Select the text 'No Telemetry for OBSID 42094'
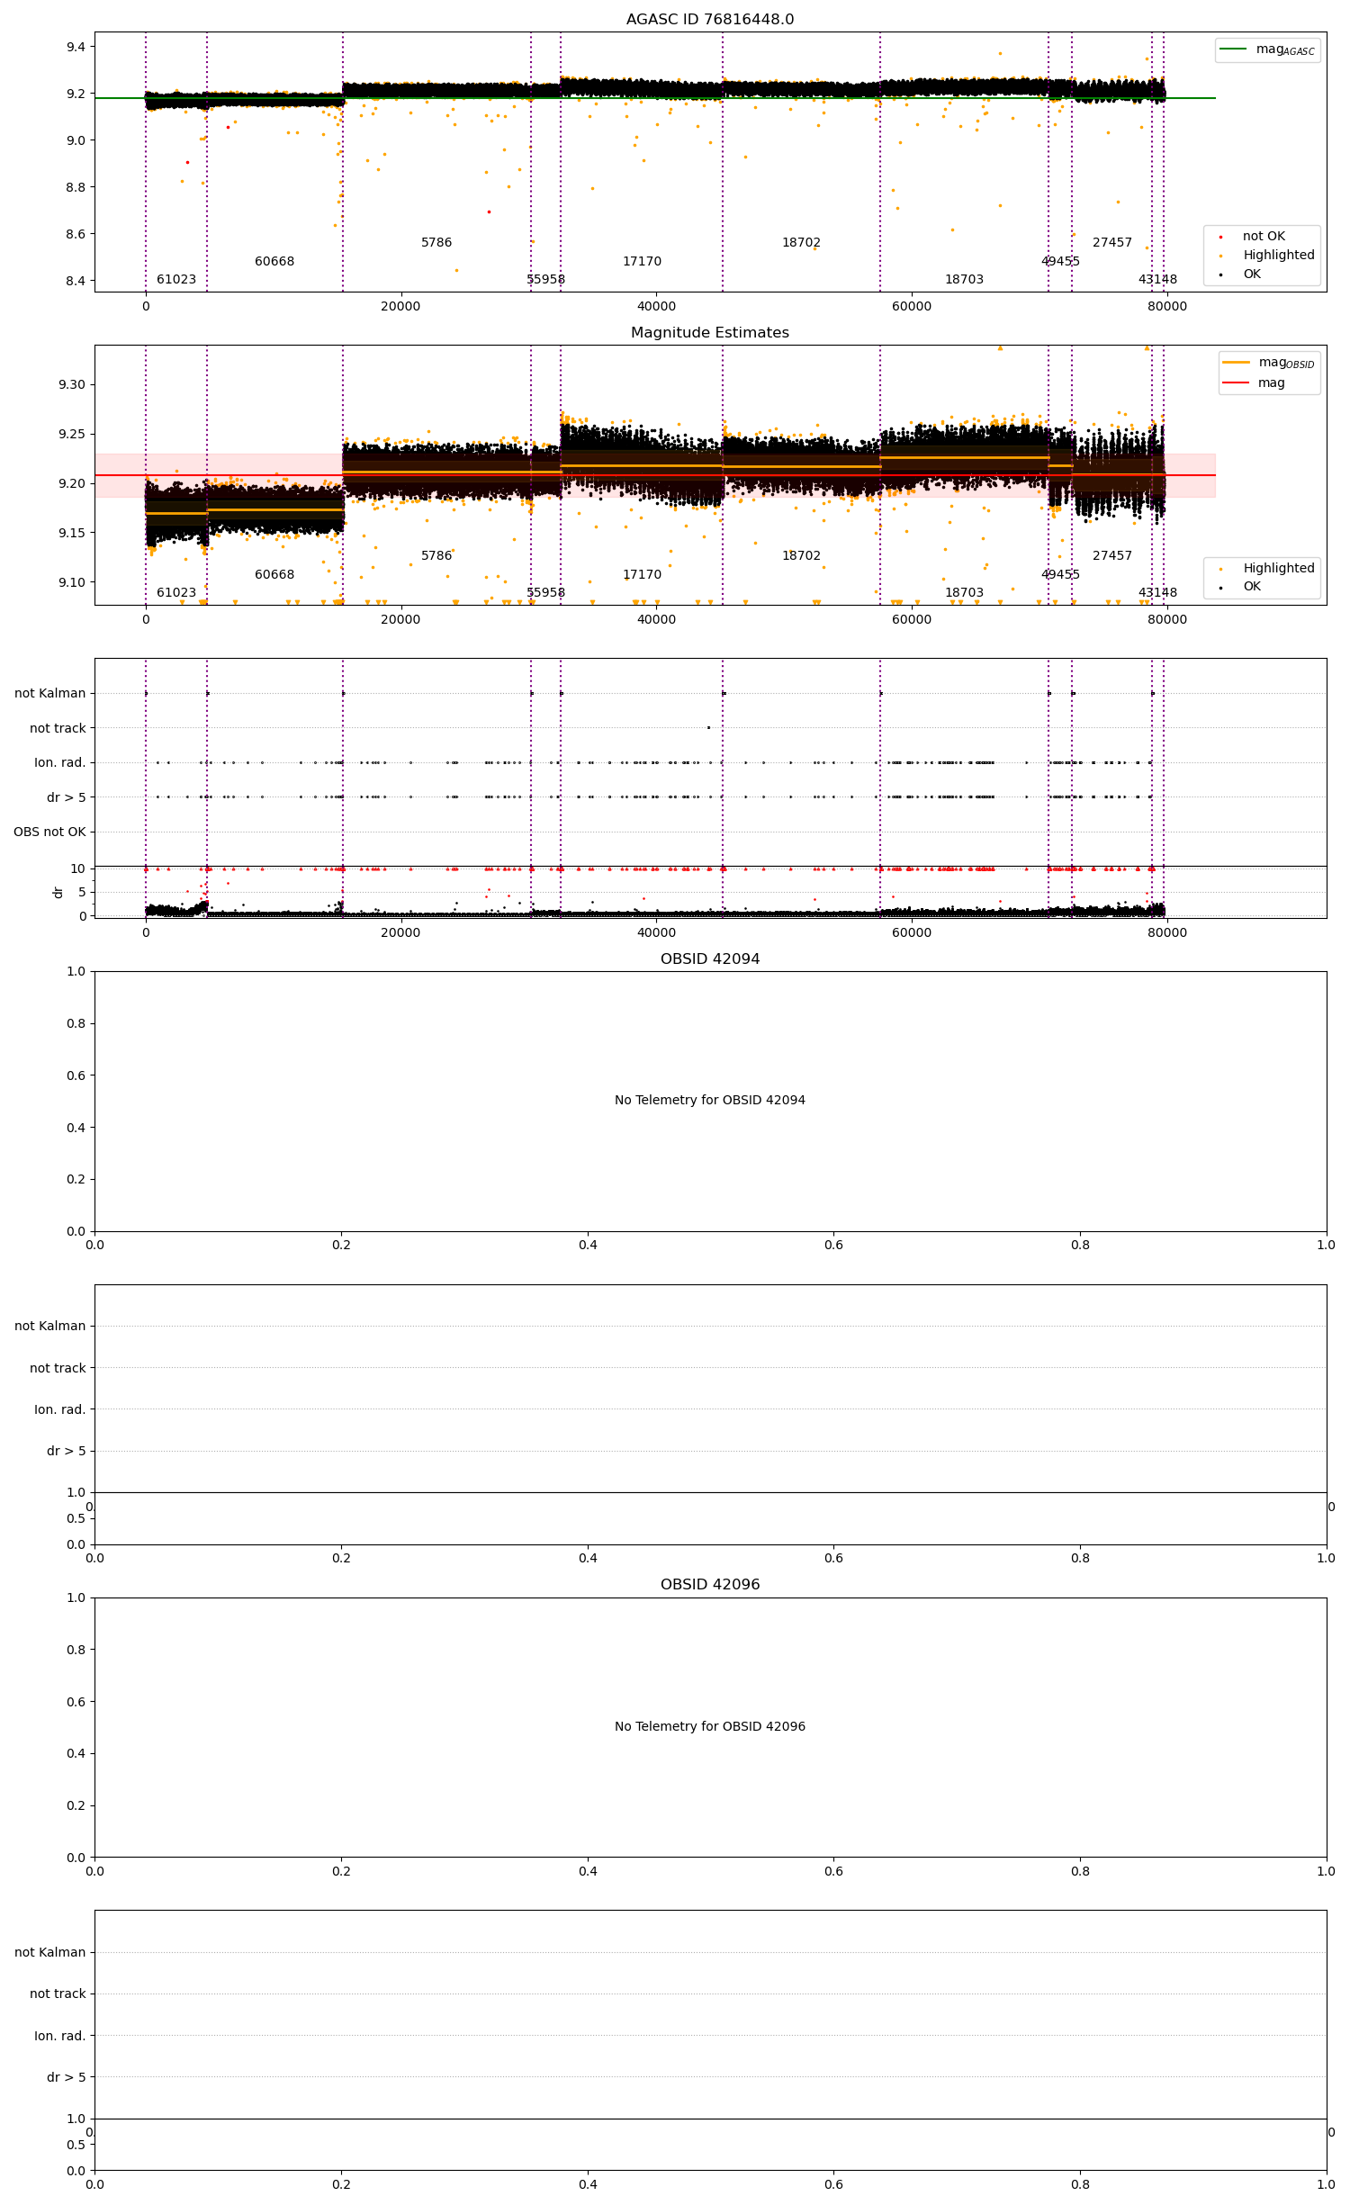The width and height of the screenshot is (1350, 2205). [x=710, y=1100]
